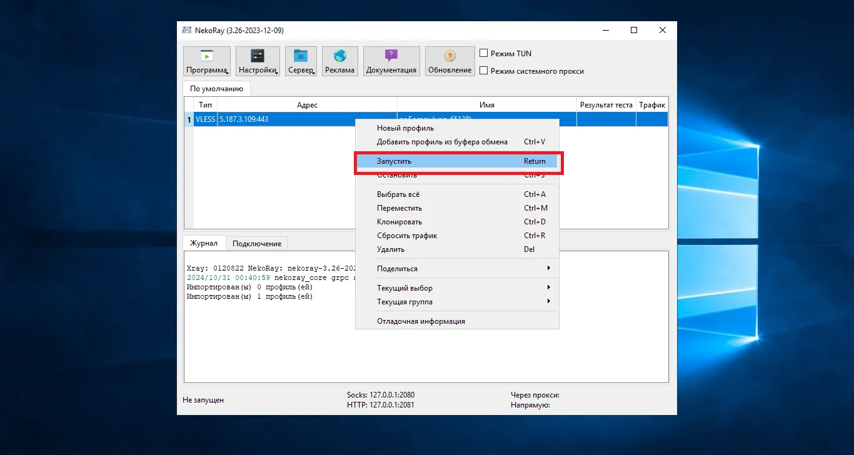
Task: Switch to the Журнал tab
Action: (204, 243)
